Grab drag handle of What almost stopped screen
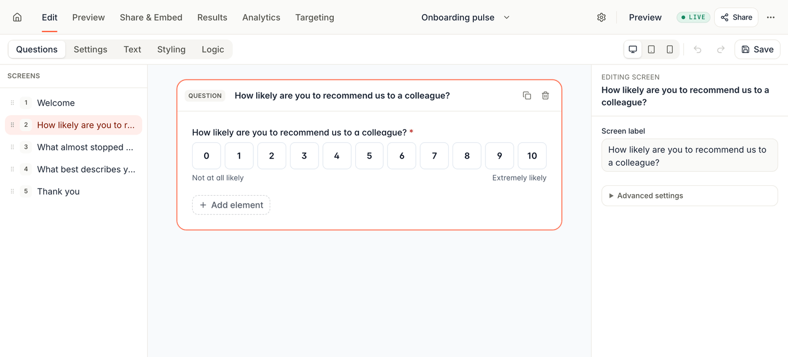This screenshot has height=357, width=788. tap(13, 147)
